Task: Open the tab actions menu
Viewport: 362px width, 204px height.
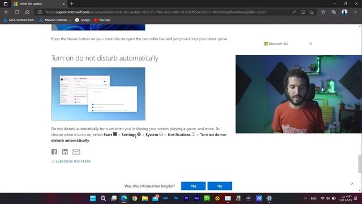Action: 6,4
